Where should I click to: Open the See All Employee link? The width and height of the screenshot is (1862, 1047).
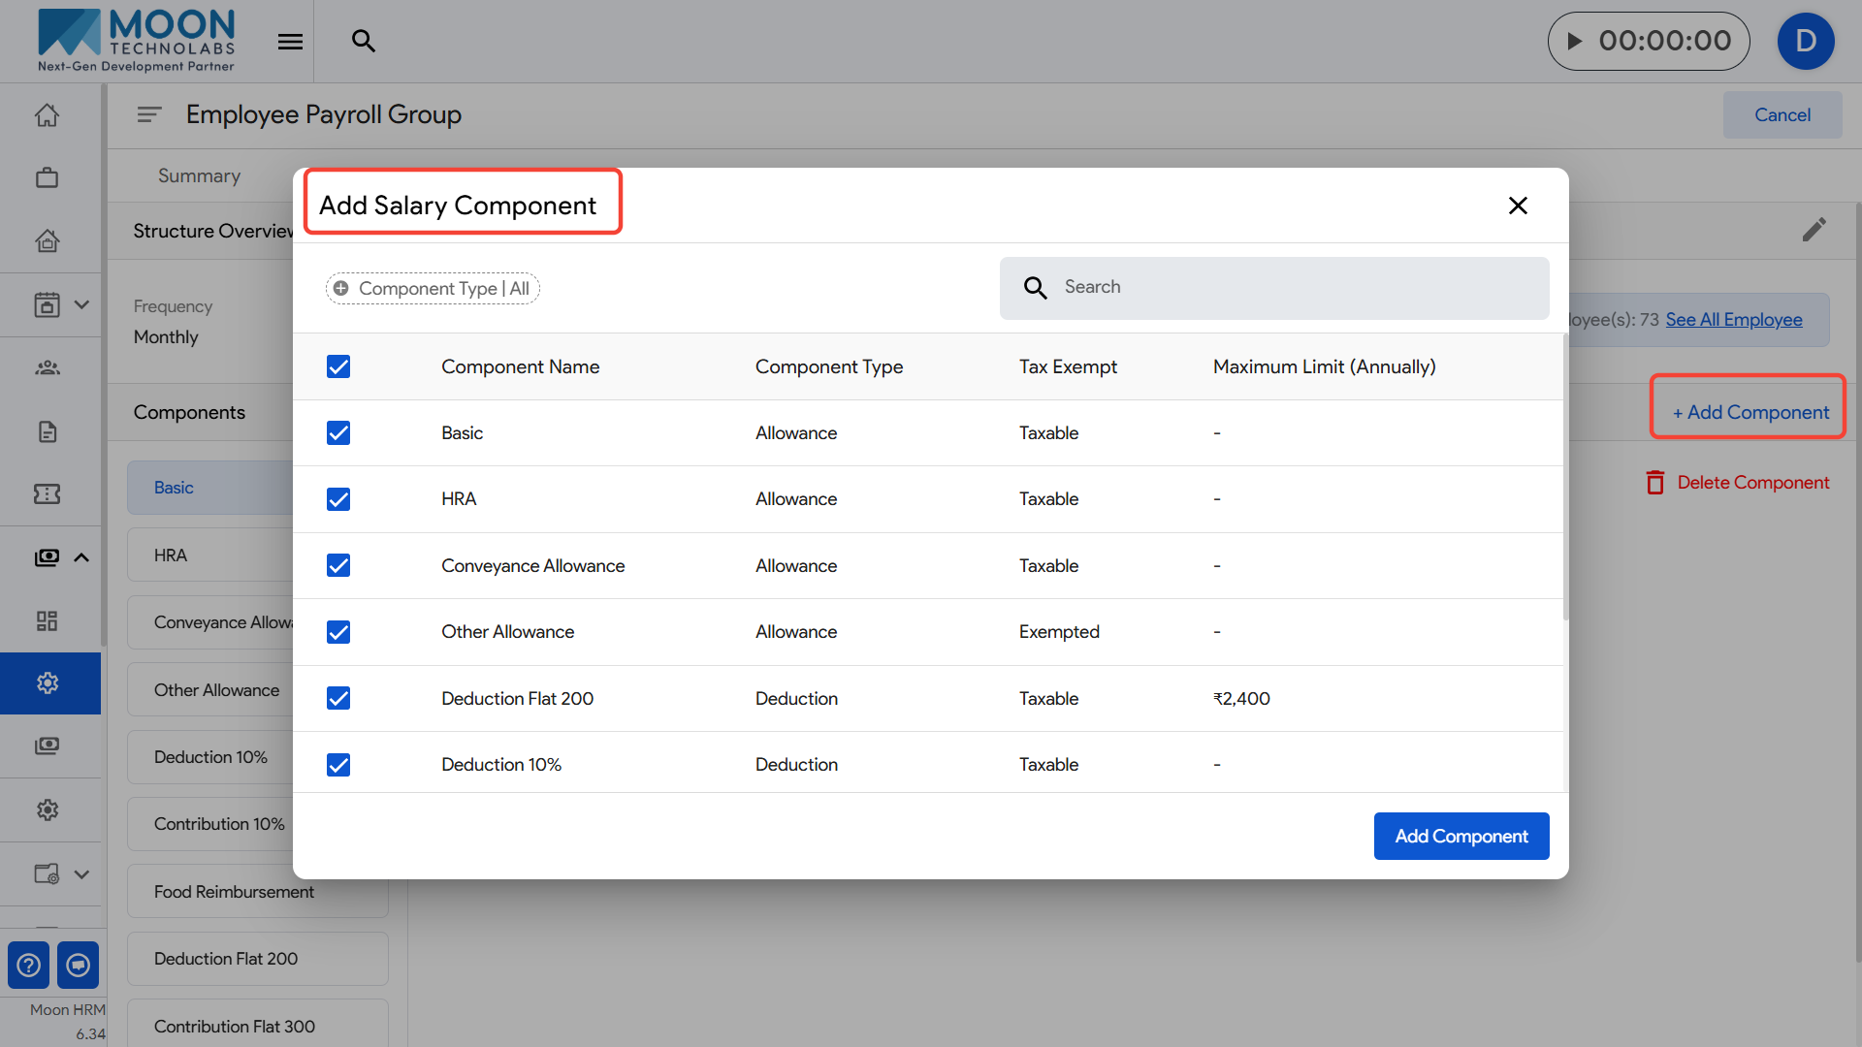[1733, 320]
